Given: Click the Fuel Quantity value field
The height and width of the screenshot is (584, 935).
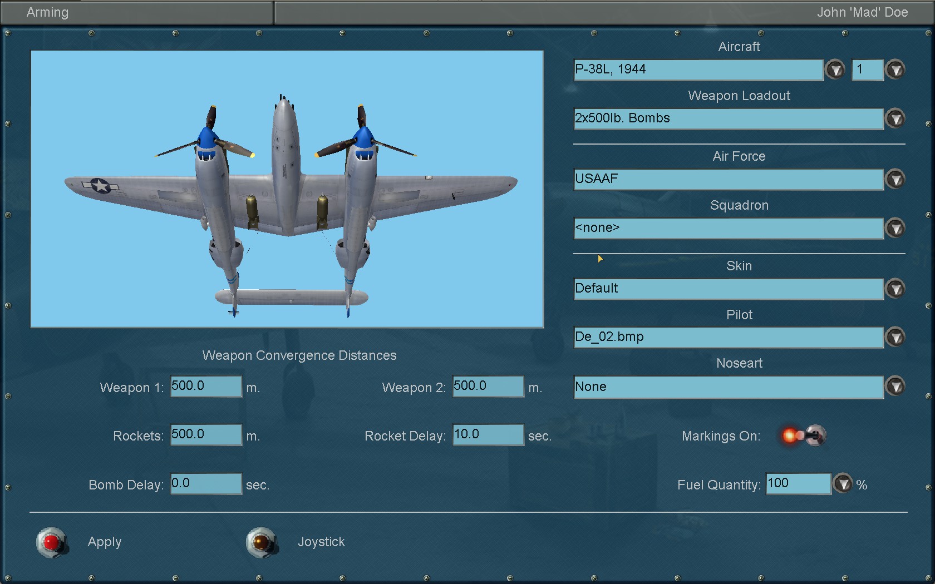Looking at the screenshot, I should coord(798,483).
